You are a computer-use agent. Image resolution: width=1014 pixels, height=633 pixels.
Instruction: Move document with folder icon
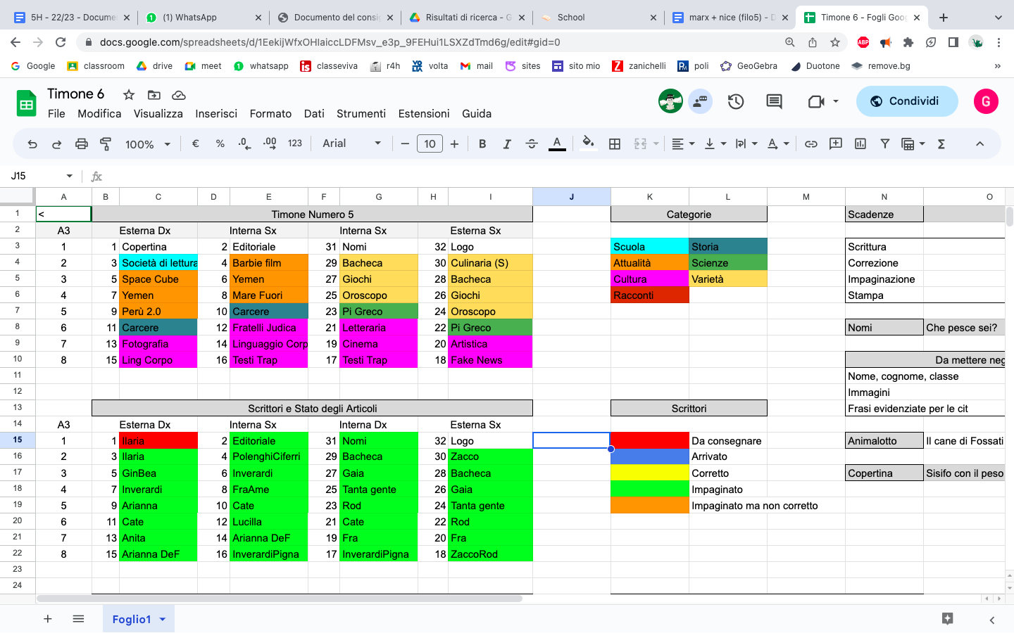tap(154, 95)
